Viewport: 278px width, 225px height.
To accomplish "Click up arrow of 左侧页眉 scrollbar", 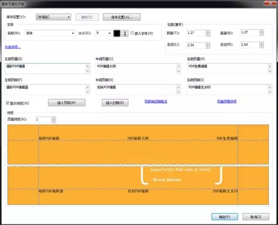I will pos(88,66).
